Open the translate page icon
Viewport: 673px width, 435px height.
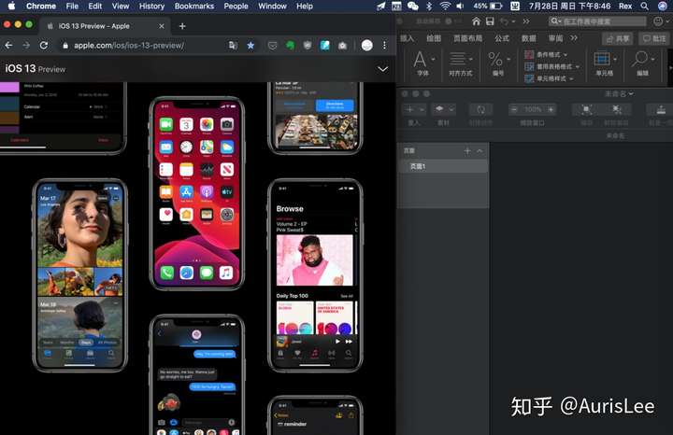(x=233, y=45)
